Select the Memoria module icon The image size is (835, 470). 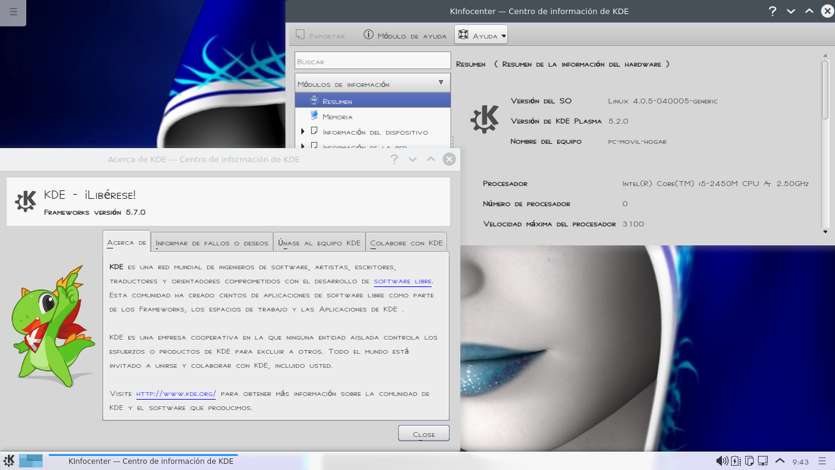point(314,116)
